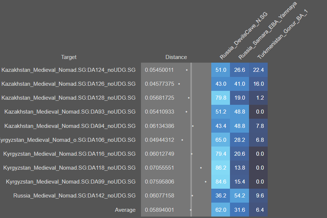Select Russia_Medieval_Nomad DA142 target row

74,196
